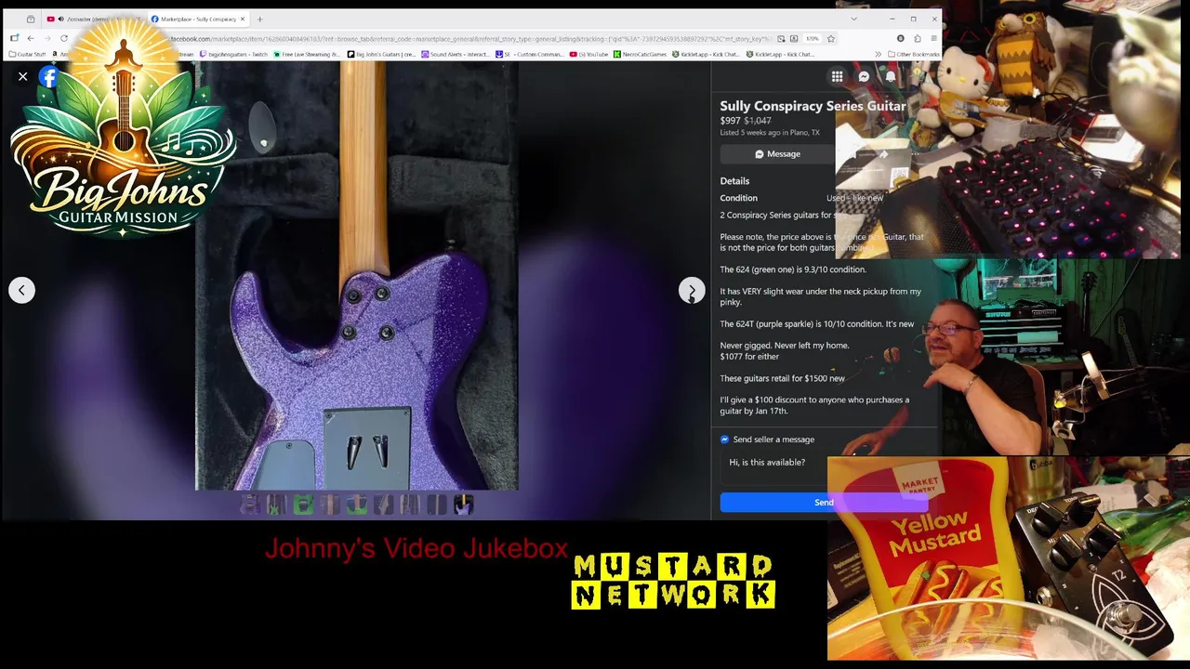Bookmark this page with the star icon

pyautogui.click(x=831, y=38)
